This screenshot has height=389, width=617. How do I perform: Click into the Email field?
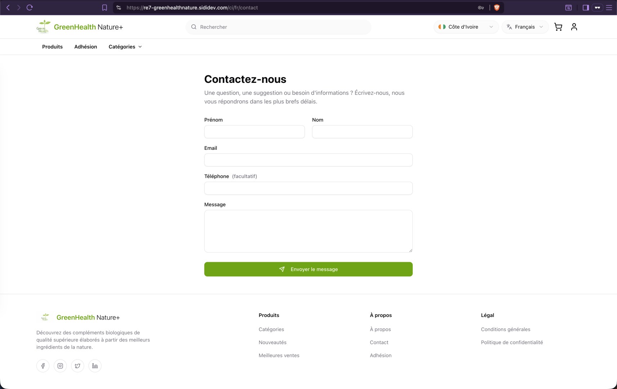pos(308,160)
